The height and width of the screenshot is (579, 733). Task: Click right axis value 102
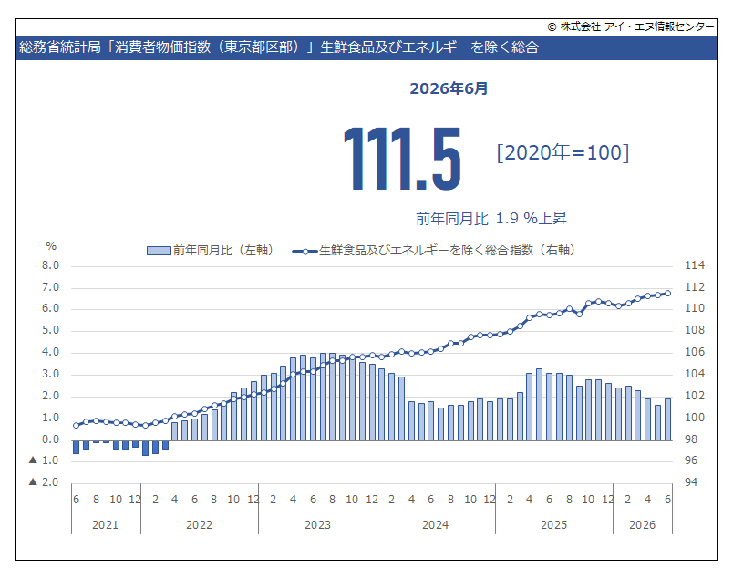[695, 396]
